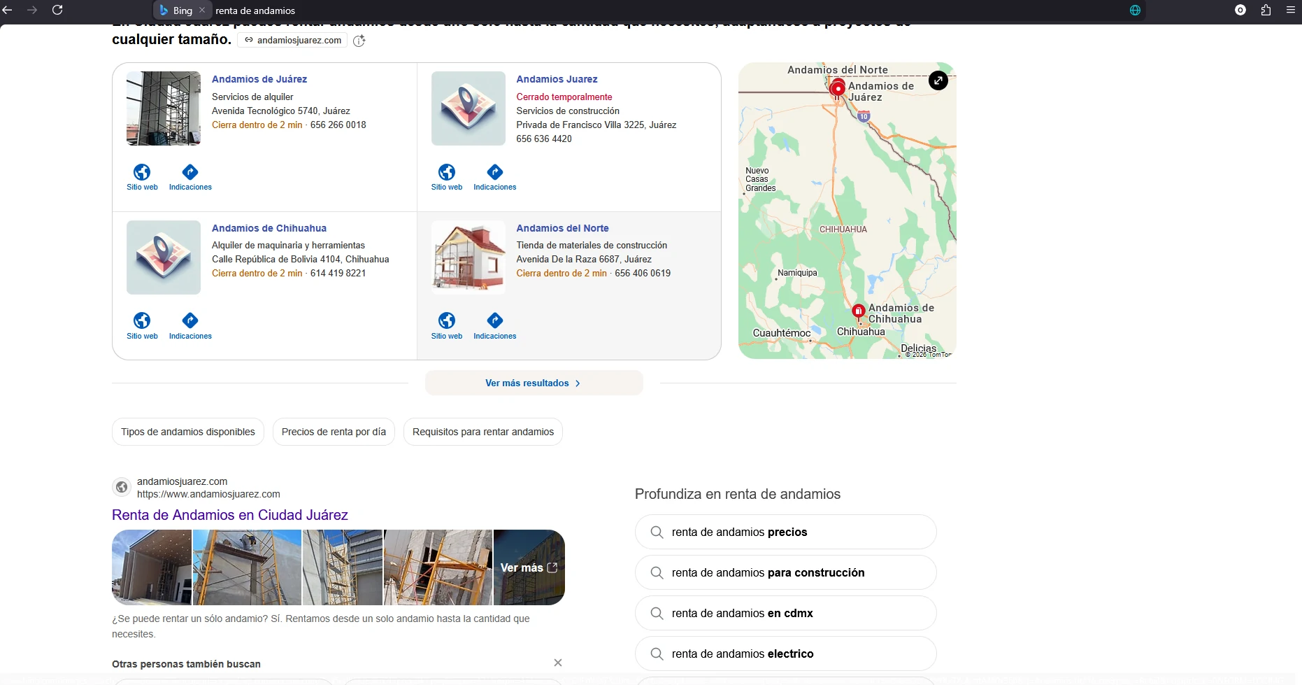Click the andamiosjuarez.com source chip
Screen dimensions: 1302x685
point(292,40)
